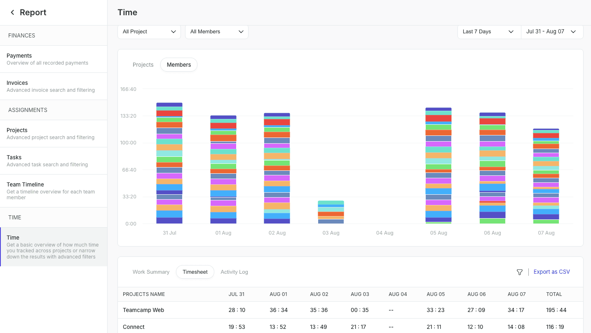Click Teamcamp Web total 195 : 44
The width and height of the screenshot is (591, 333).
click(x=556, y=310)
